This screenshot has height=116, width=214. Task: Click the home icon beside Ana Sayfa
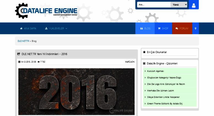coord(21,29)
